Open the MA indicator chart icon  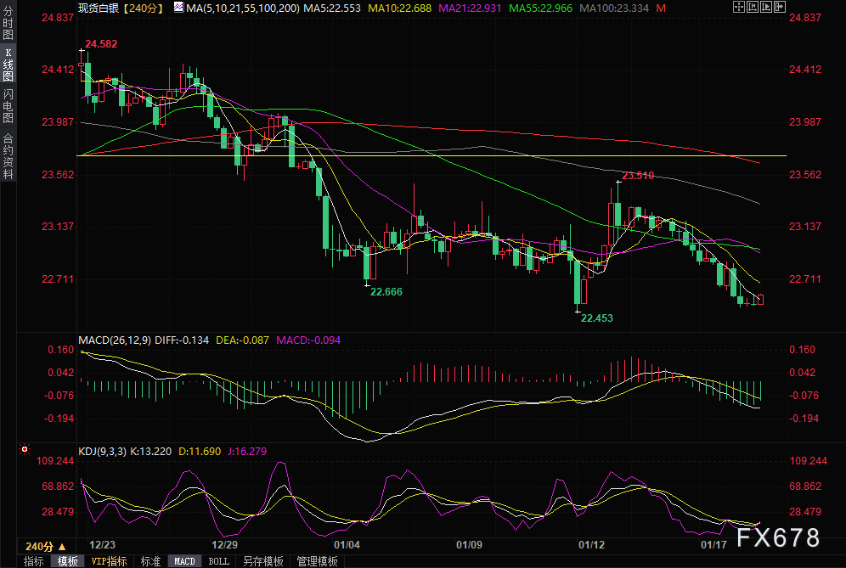click(x=178, y=7)
